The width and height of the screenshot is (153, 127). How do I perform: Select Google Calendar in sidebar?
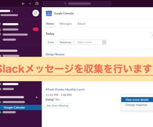(x=21, y=108)
